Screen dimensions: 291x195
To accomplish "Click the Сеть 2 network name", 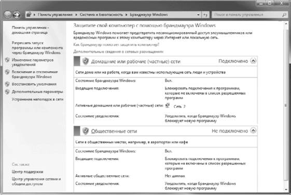I will (179, 107).
